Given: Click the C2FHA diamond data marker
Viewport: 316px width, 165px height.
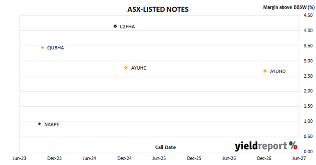Looking at the screenshot, I should [115, 26].
